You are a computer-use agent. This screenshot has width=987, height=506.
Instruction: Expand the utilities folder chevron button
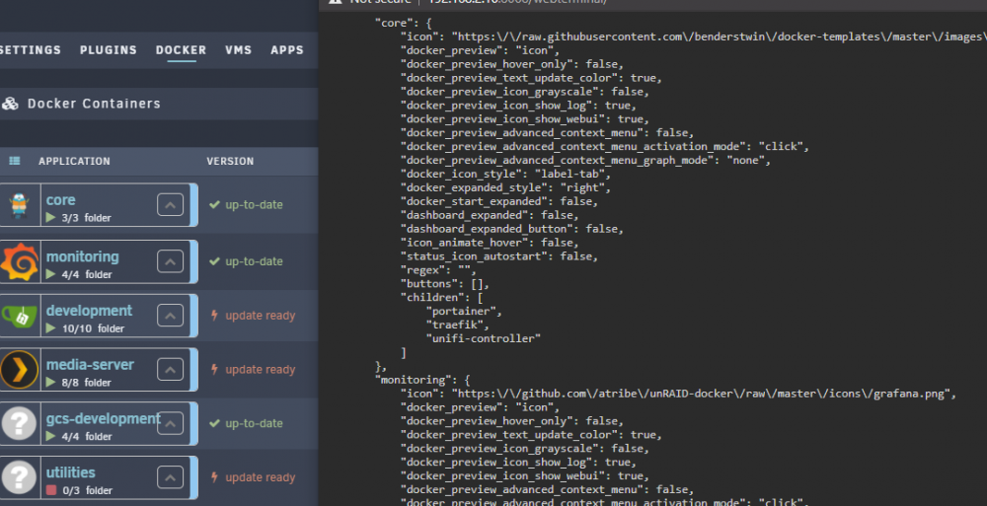170,477
